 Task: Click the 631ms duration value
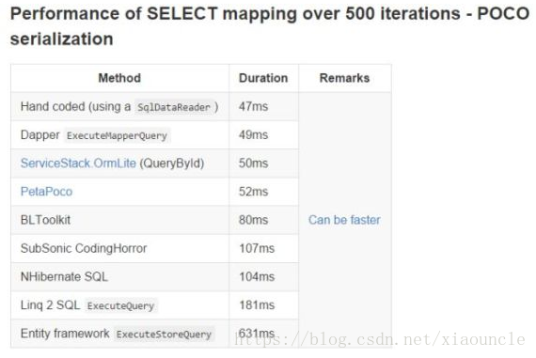coord(257,333)
